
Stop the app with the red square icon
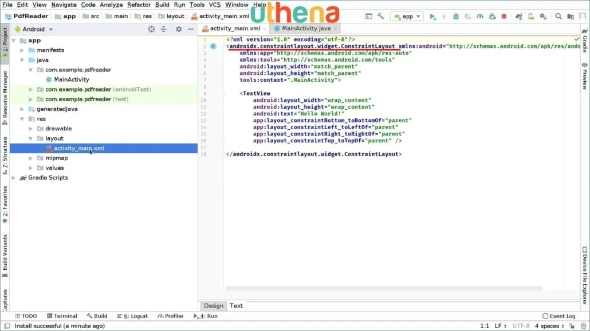[x=504, y=17]
